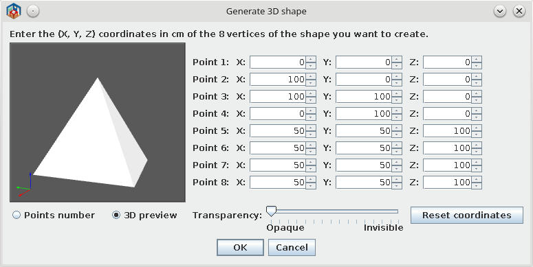The height and width of the screenshot is (267, 533).
Task: Increase Point 3 Y with up arrow
Action: [397, 93]
